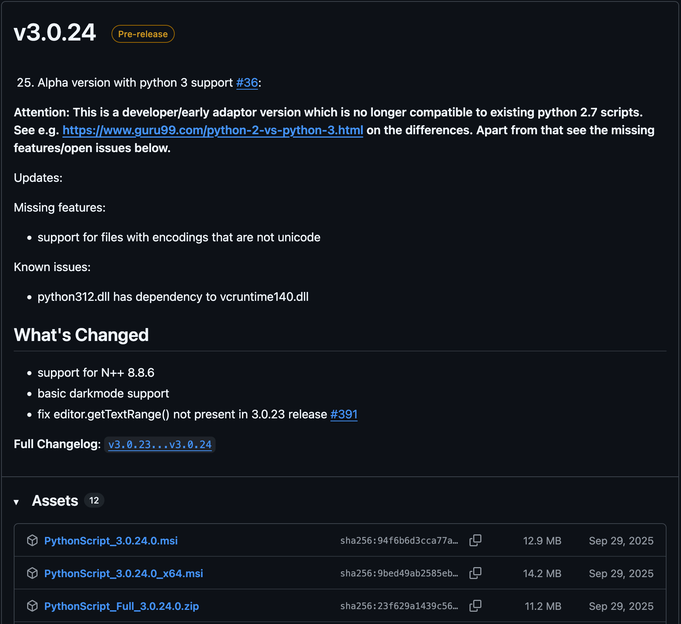Click the Assets heading label

pyautogui.click(x=55, y=500)
